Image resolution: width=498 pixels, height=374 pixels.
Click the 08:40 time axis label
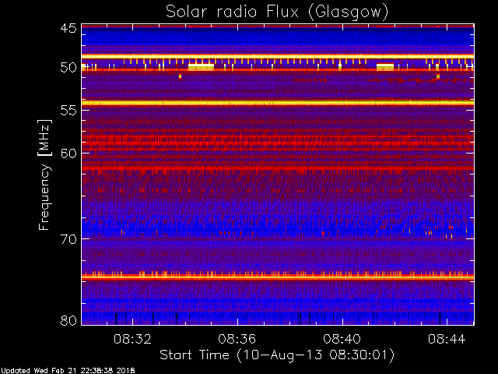tap(342, 339)
